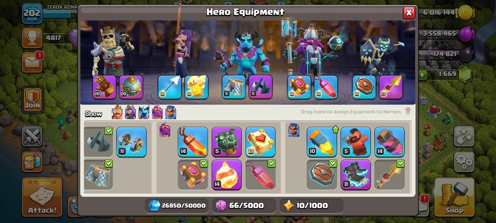The image size is (496, 223).
Task: Click Barbarian King's level 20 Spiky Ball slot
Action: click(x=131, y=87)
